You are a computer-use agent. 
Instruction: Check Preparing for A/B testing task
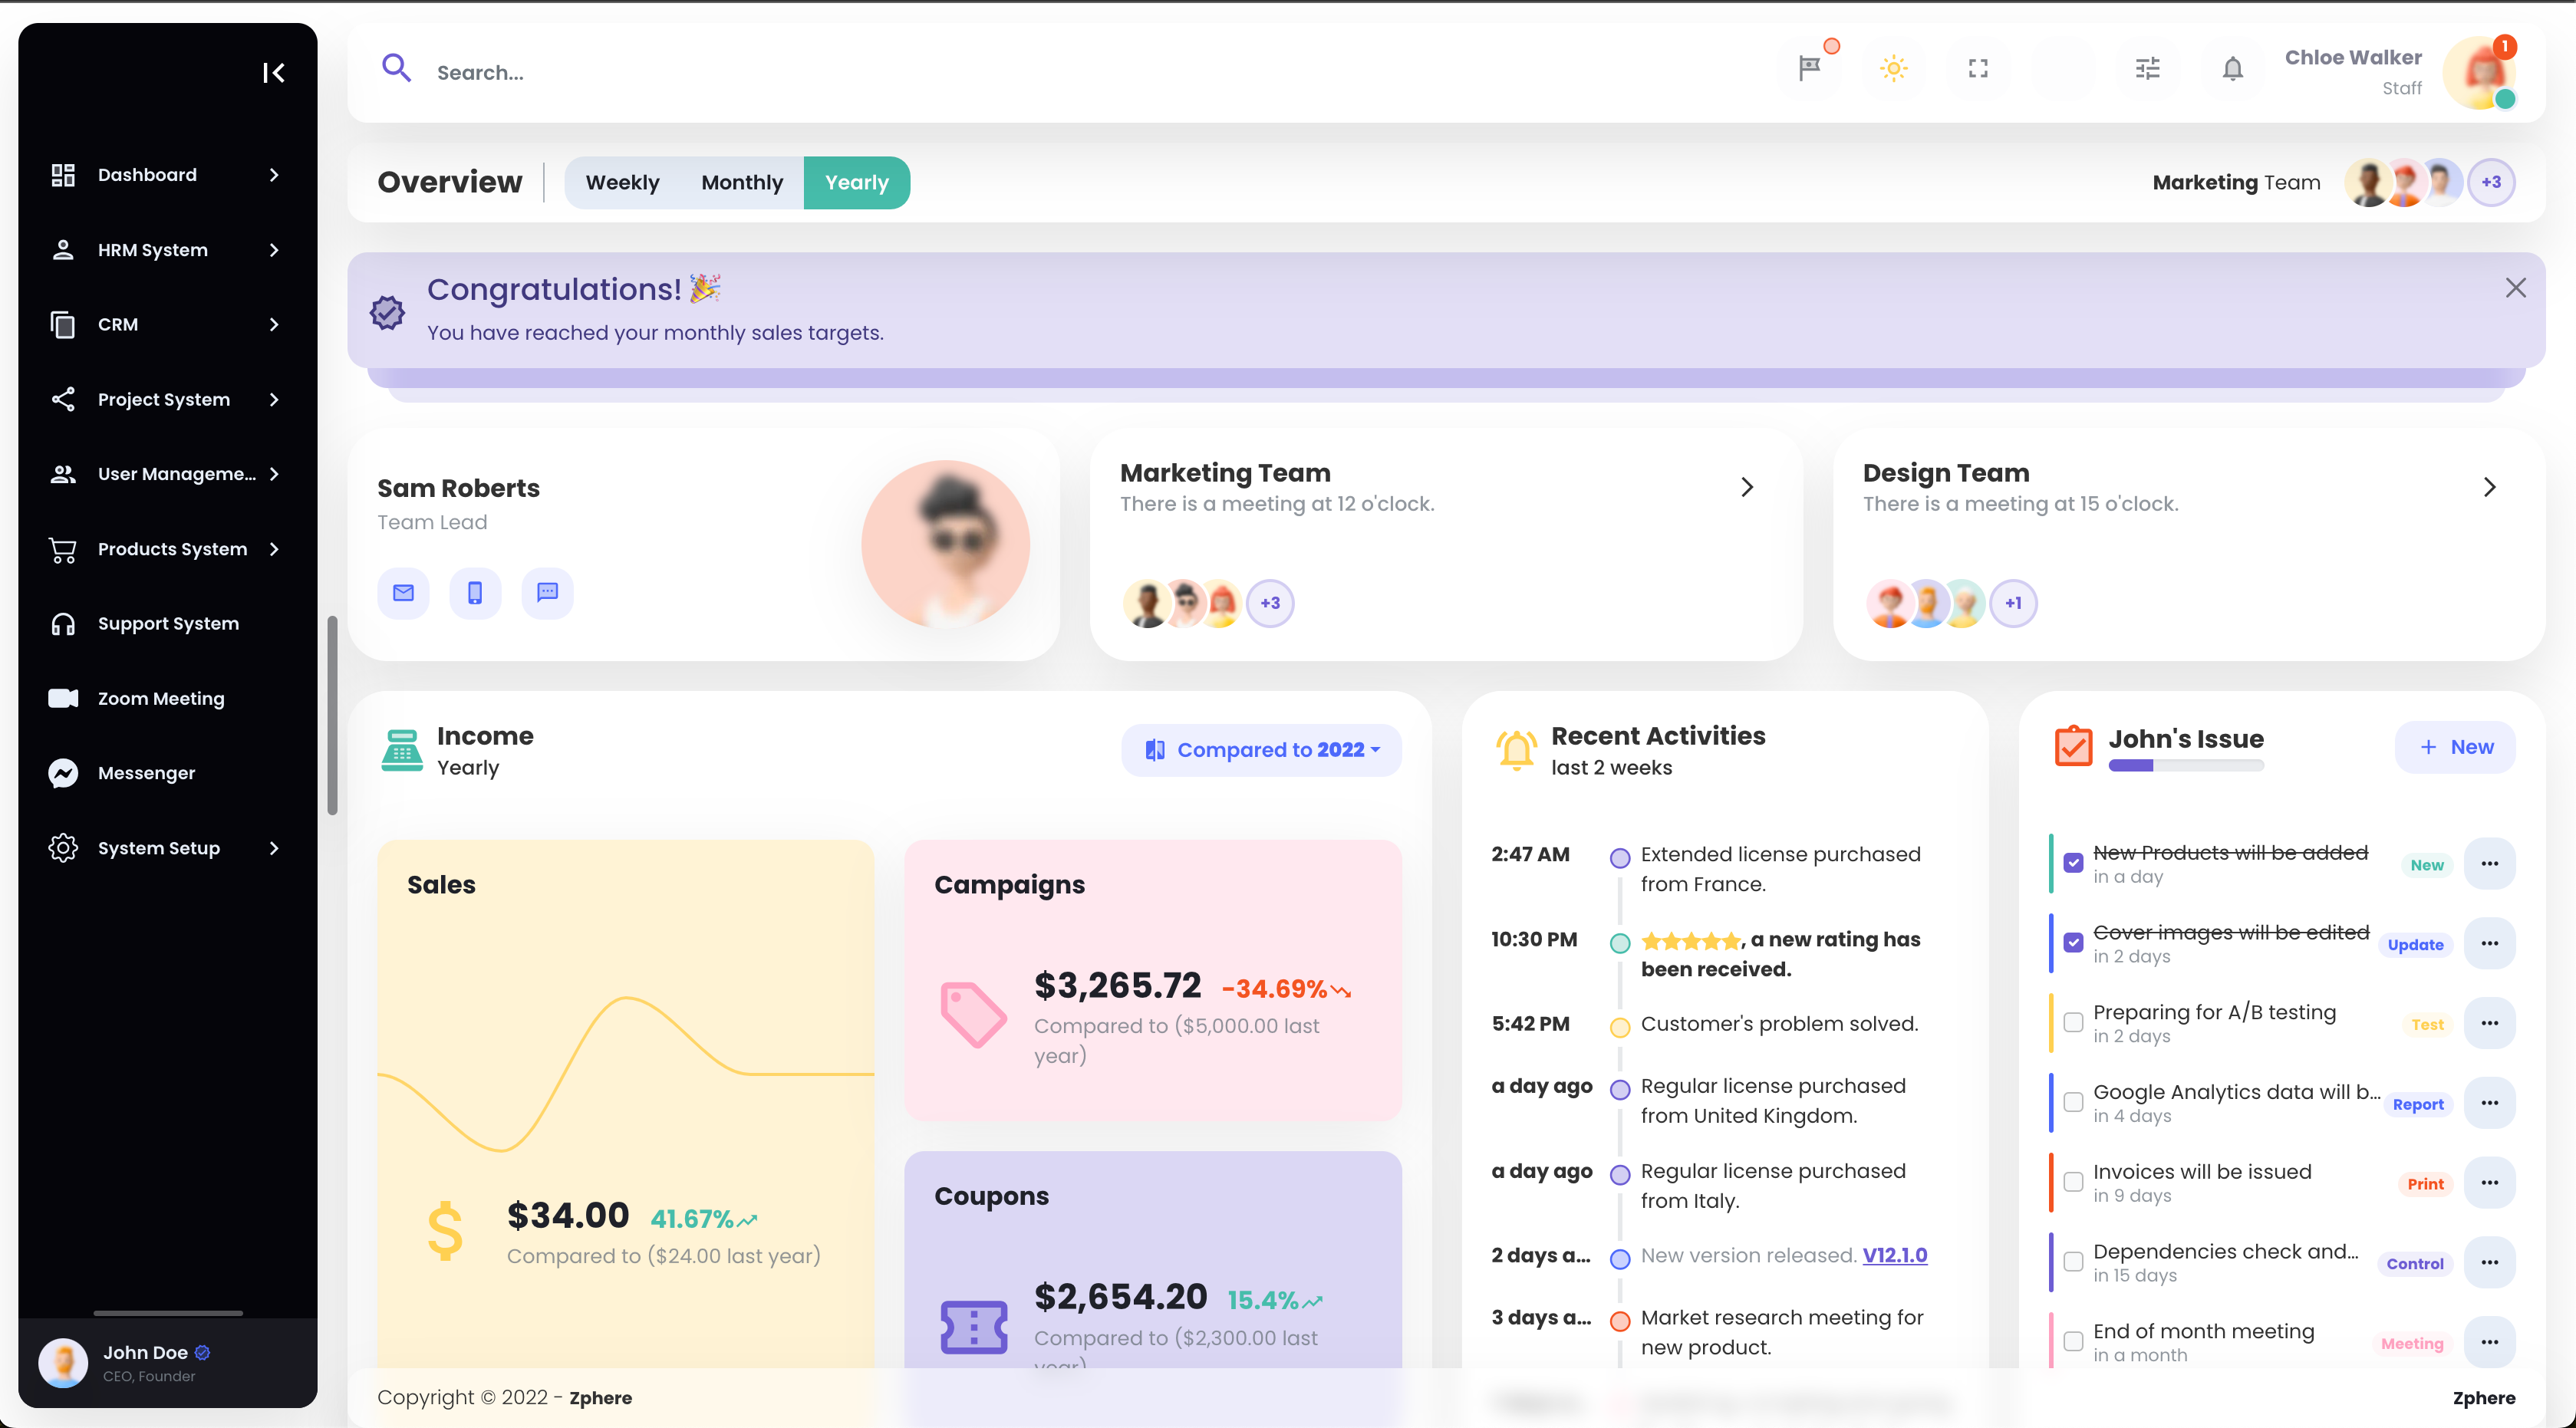pyautogui.click(x=2073, y=1023)
